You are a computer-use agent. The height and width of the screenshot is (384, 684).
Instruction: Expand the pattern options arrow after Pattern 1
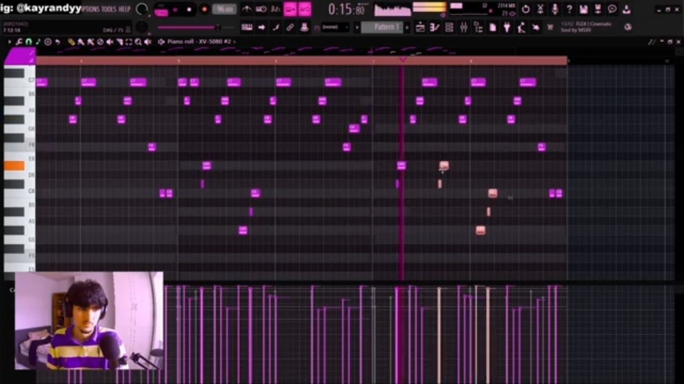[x=407, y=27]
